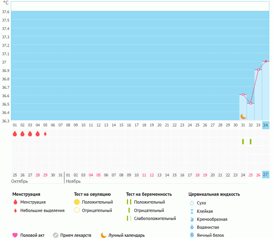Image resolution: width=273 pixels, height=238 pixels.
Task: Click the orange moon icon inside the chart
Action: pyautogui.click(x=243, y=116)
